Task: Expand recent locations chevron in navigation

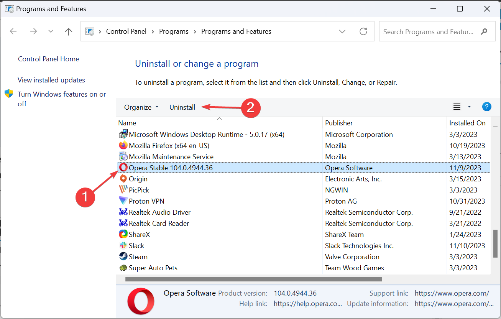Action: [x=51, y=31]
